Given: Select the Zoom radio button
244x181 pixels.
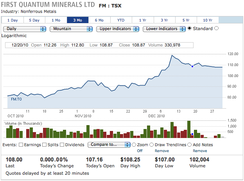Looking at the screenshot, I should 134,145.
